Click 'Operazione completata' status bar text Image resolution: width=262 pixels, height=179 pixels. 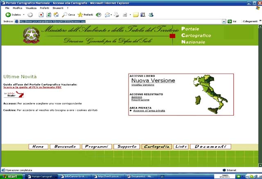coord(19,170)
